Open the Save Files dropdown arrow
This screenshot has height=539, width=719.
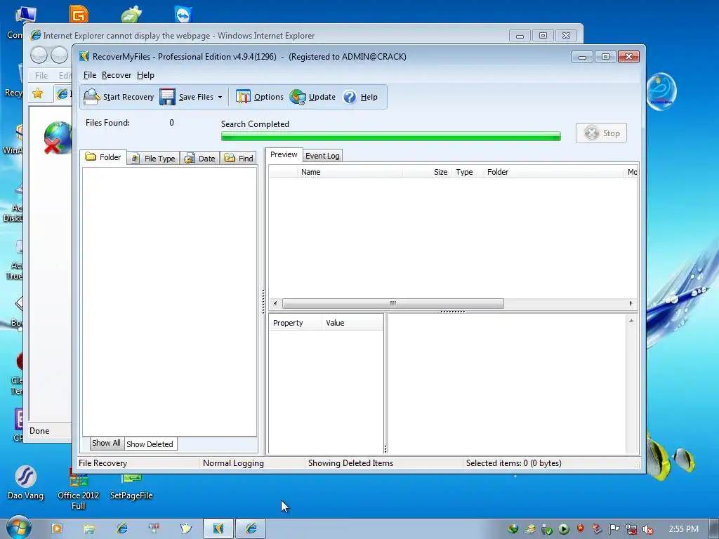click(x=220, y=97)
